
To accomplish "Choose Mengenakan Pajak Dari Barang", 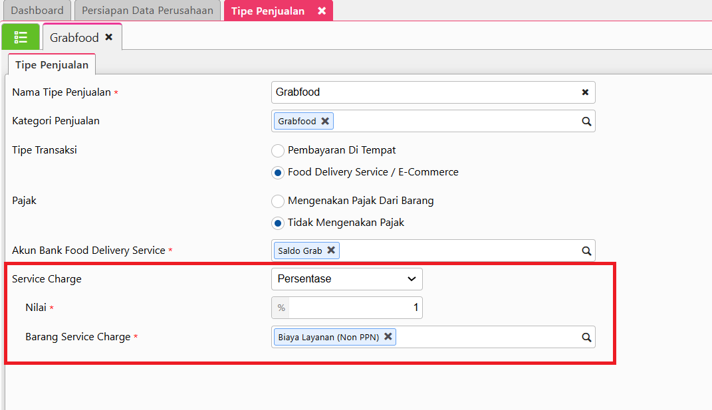I will point(278,201).
